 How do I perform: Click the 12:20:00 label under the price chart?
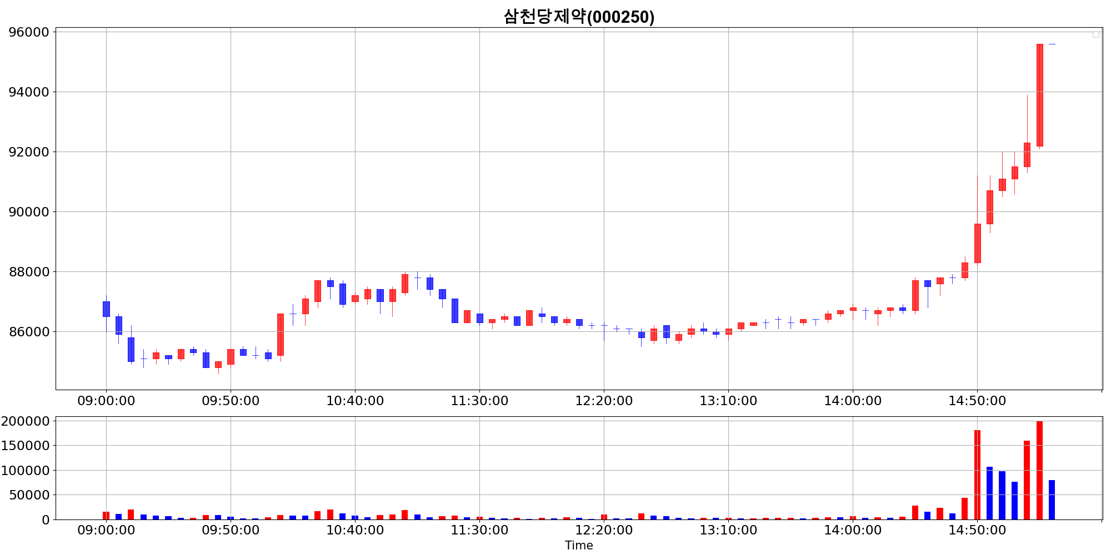[x=604, y=401]
